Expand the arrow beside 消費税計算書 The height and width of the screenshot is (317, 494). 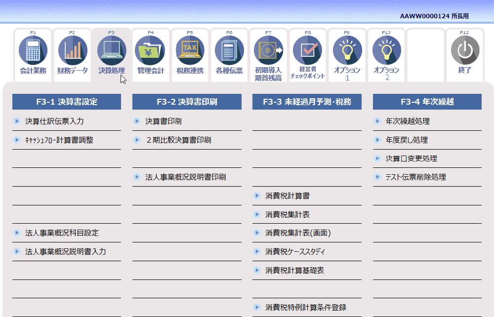pyautogui.click(x=256, y=196)
